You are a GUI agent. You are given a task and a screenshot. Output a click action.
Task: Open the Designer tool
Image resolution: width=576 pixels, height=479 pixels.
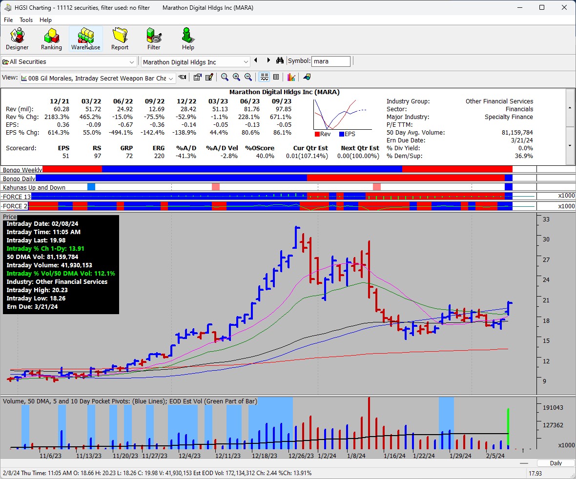tap(17, 39)
